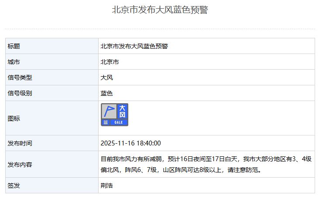Click 蓝色 value in 信号级别 row
This screenshot has height=199, width=319.
[107, 93]
